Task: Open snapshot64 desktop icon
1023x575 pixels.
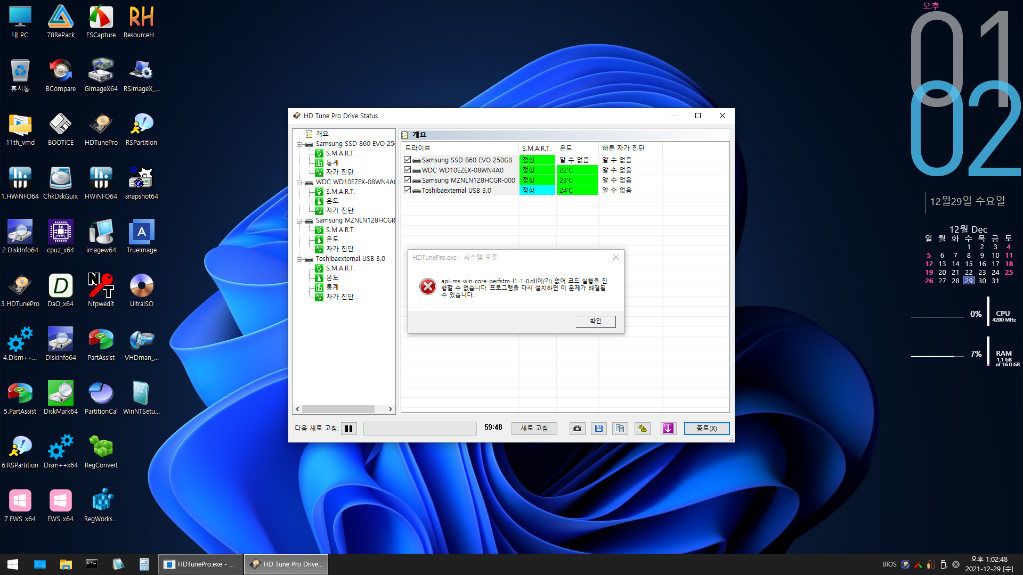Action: (x=141, y=183)
